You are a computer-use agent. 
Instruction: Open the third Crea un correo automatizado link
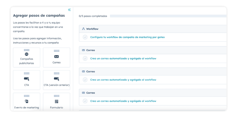[x=123, y=101]
